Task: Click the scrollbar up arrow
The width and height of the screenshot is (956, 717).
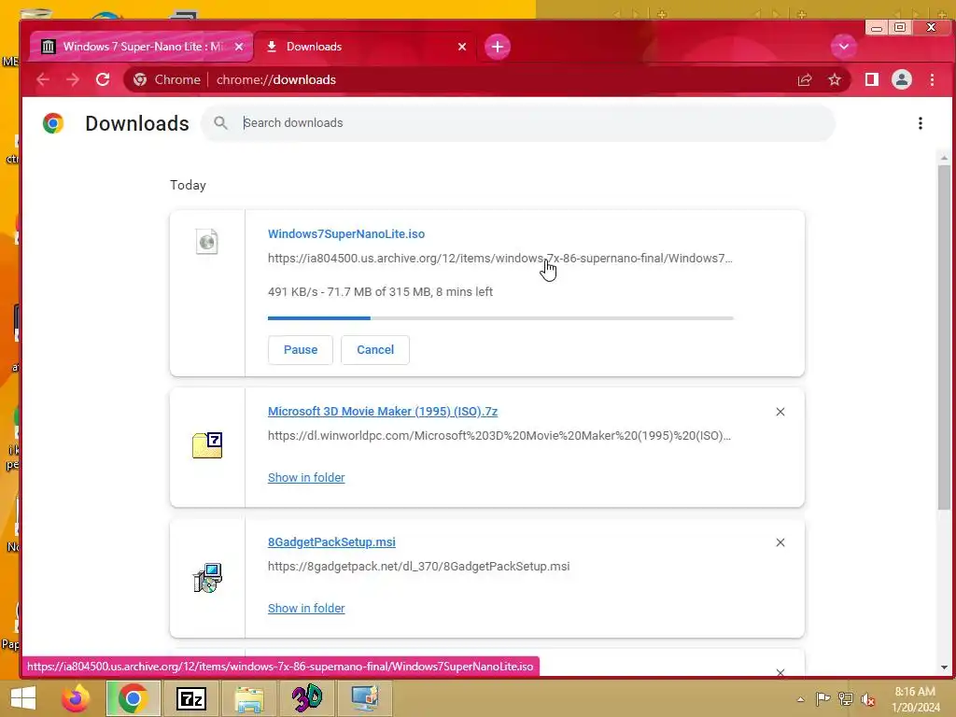Action: [944, 158]
